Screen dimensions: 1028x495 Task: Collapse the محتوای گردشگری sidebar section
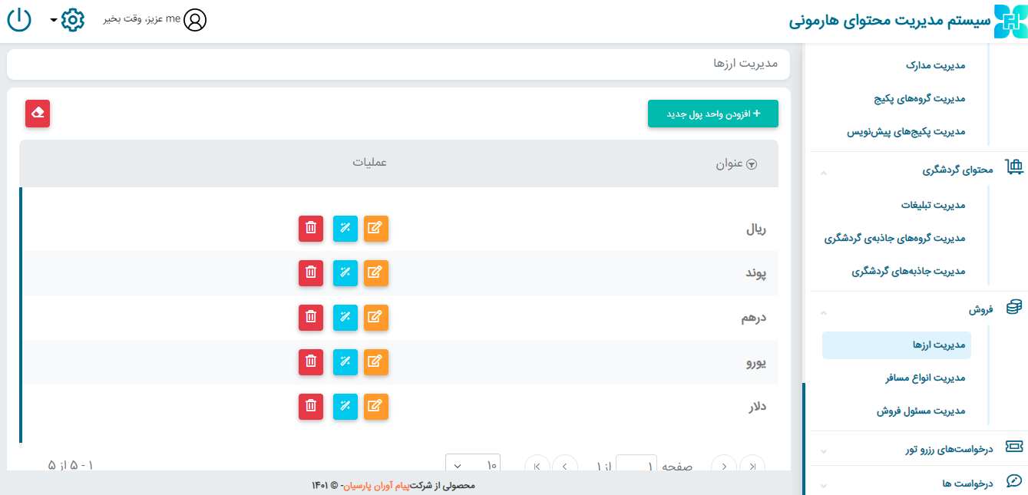click(824, 170)
